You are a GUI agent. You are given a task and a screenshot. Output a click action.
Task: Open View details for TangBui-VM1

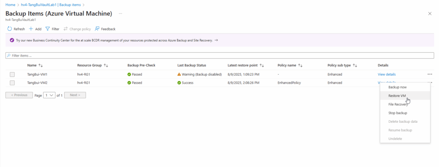coord(387,75)
